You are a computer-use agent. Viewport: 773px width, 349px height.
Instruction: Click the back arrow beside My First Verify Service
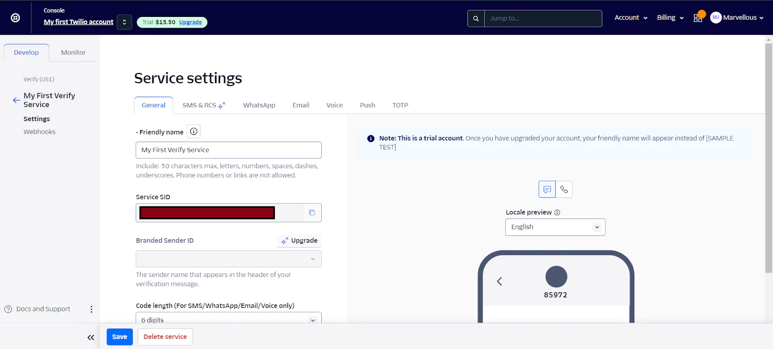tap(16, 100)
